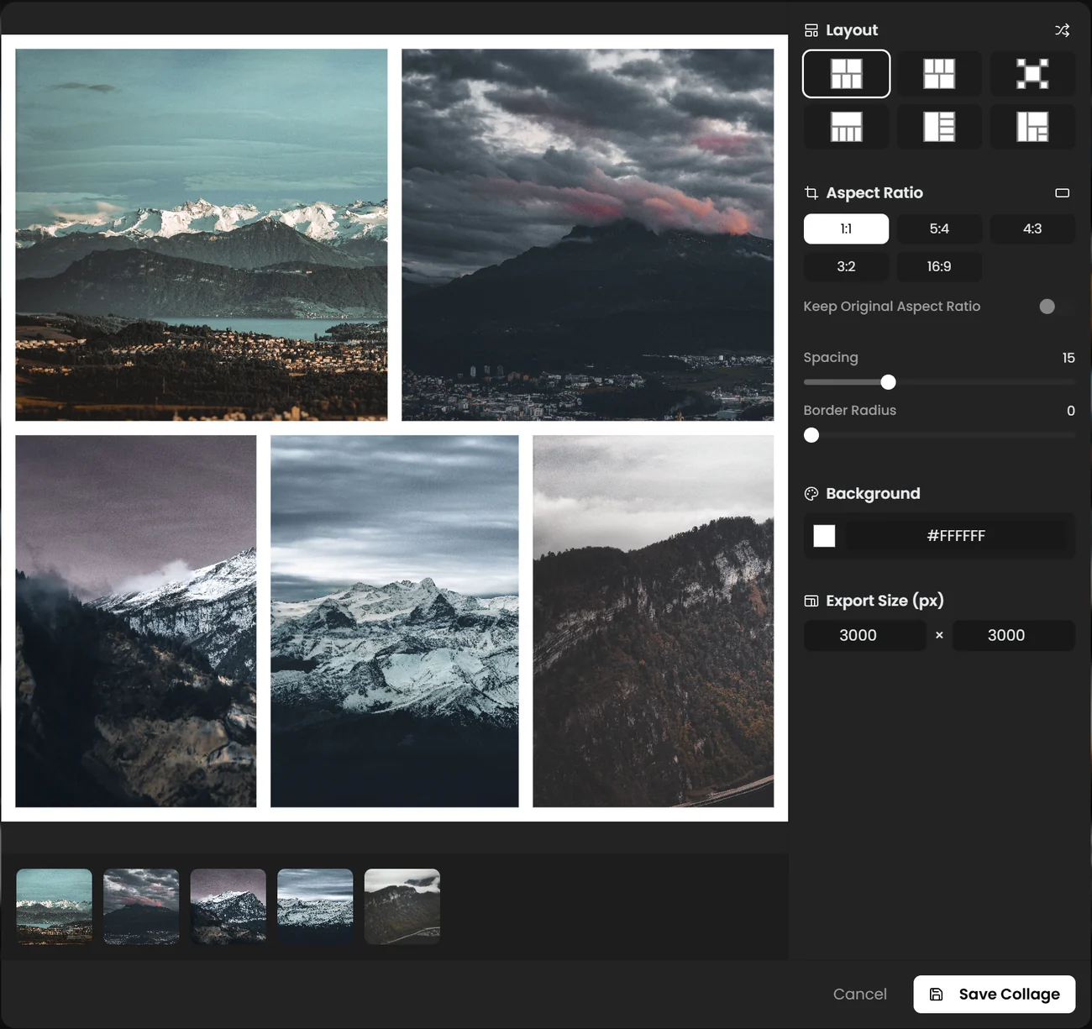Image resolution: width=1092 pixels, height=1029 pixels.
Task: Cancel the collage editor
Action: (859, 995)
